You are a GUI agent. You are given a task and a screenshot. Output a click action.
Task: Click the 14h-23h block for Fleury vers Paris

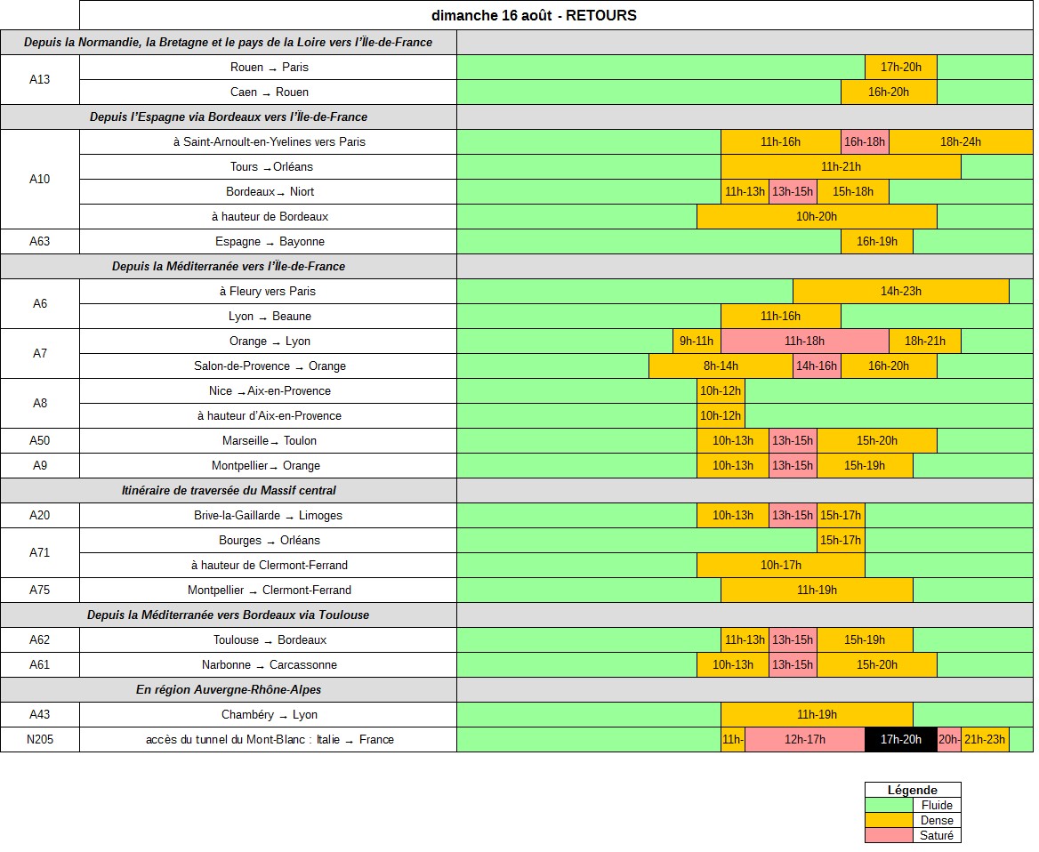(900, 291)
